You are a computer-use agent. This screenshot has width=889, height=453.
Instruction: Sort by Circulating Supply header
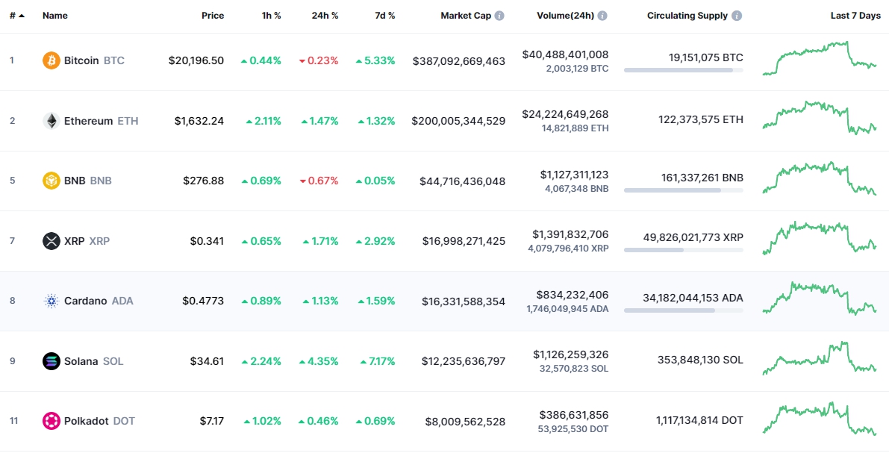[x=687, y=16]
